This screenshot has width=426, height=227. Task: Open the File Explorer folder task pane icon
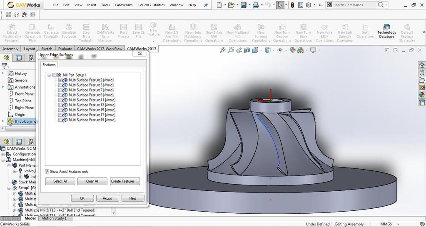[422, 80]
